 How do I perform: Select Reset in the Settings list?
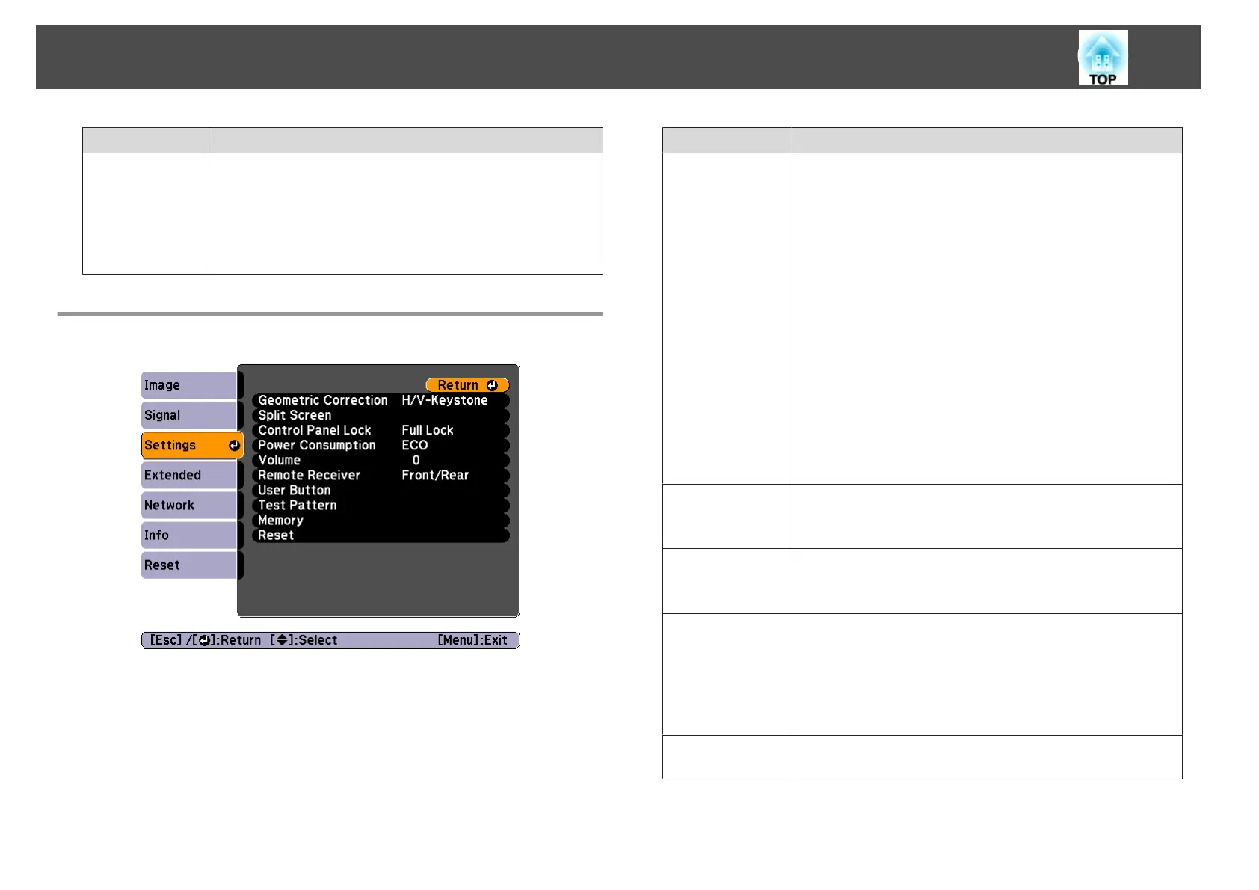[381, 535]
